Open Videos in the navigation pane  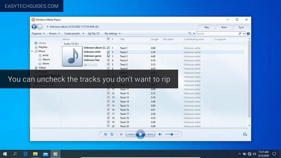[x=42, y=68]
